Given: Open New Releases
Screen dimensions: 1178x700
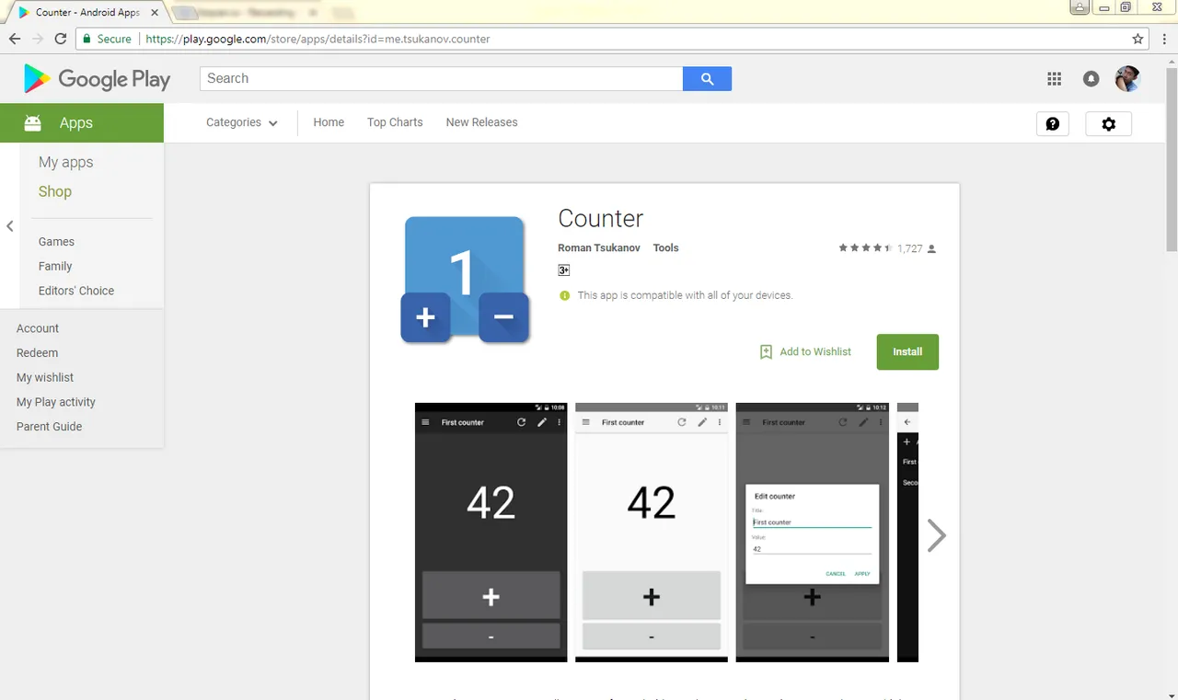Looking at the screenshot, I should (481, 122).
